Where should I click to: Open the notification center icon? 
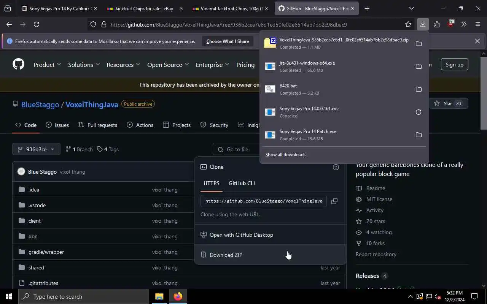tap(474, 296)
